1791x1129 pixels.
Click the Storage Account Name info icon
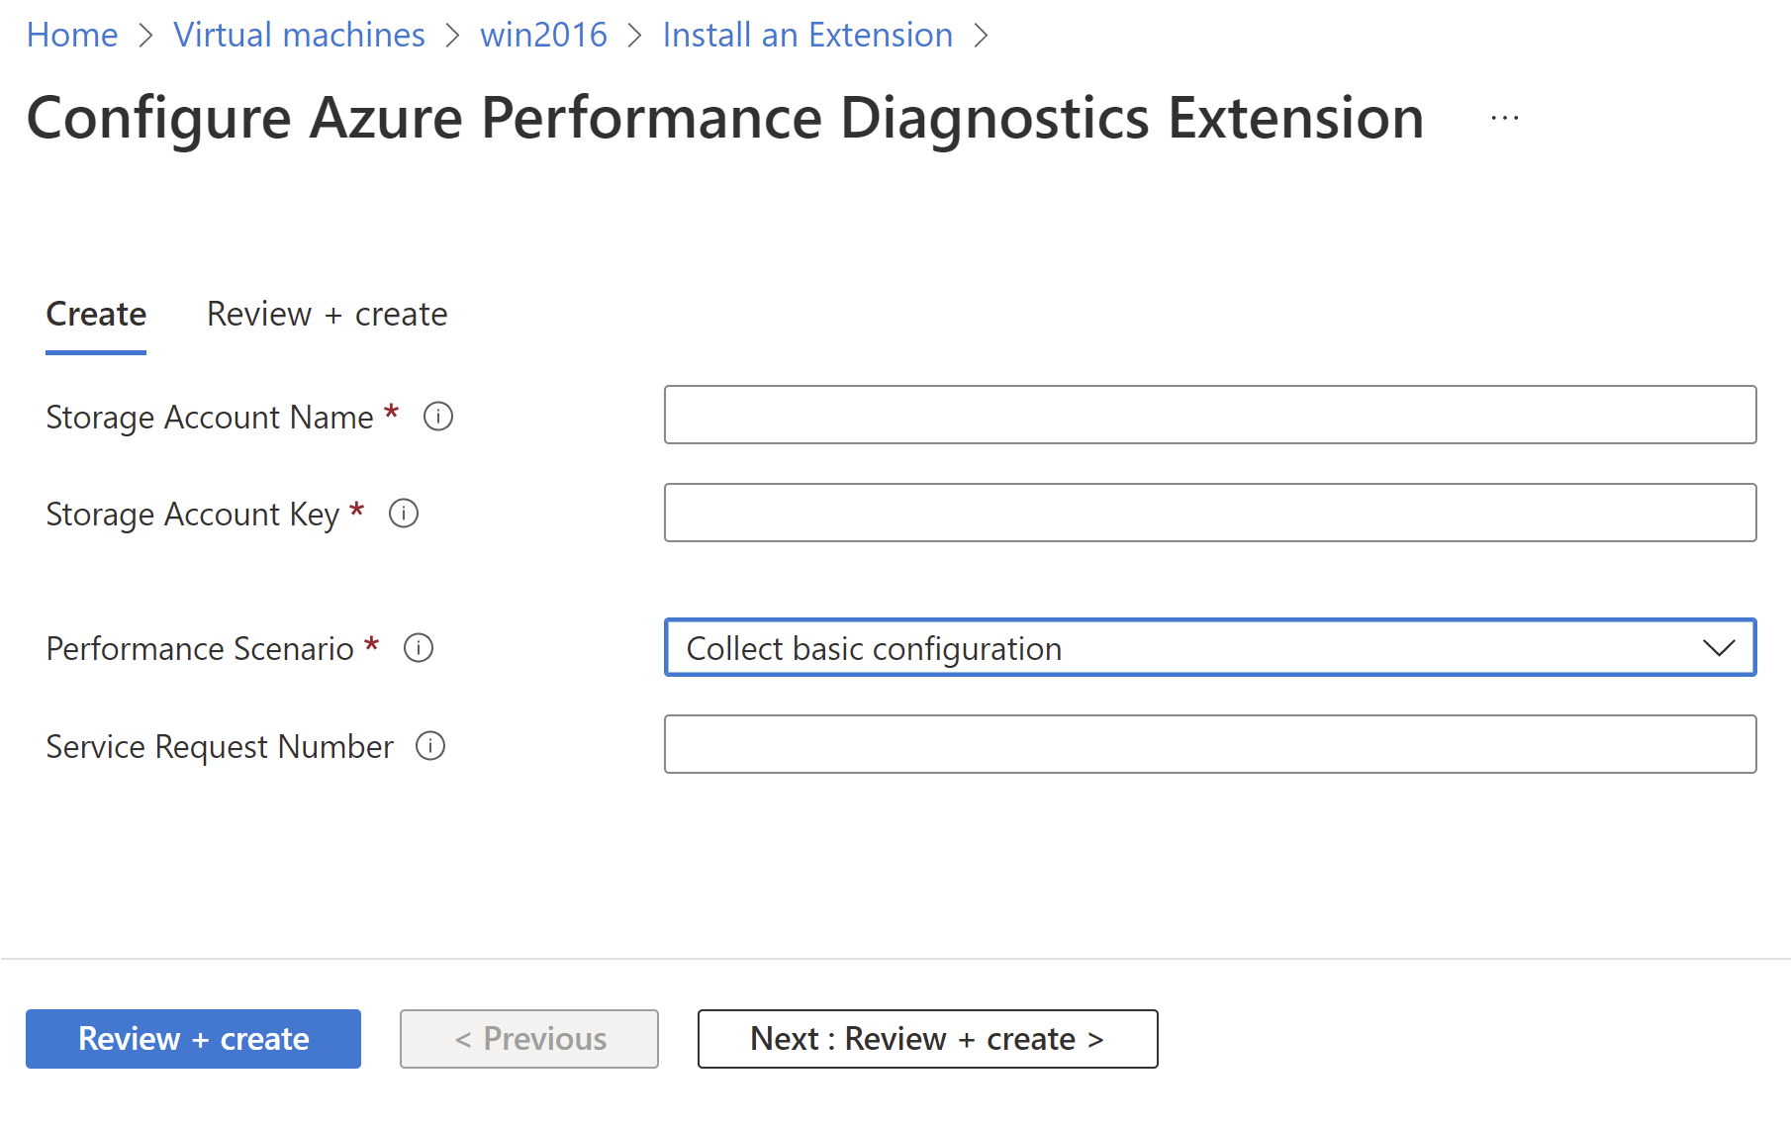(x=438, y=417)
